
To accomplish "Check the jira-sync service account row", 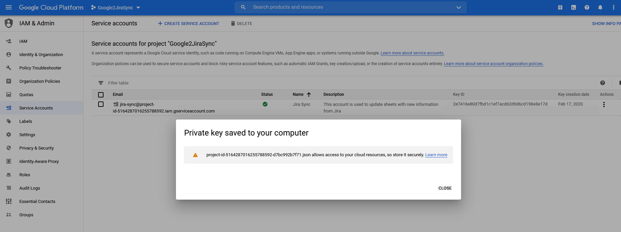I will pos(101,104).
